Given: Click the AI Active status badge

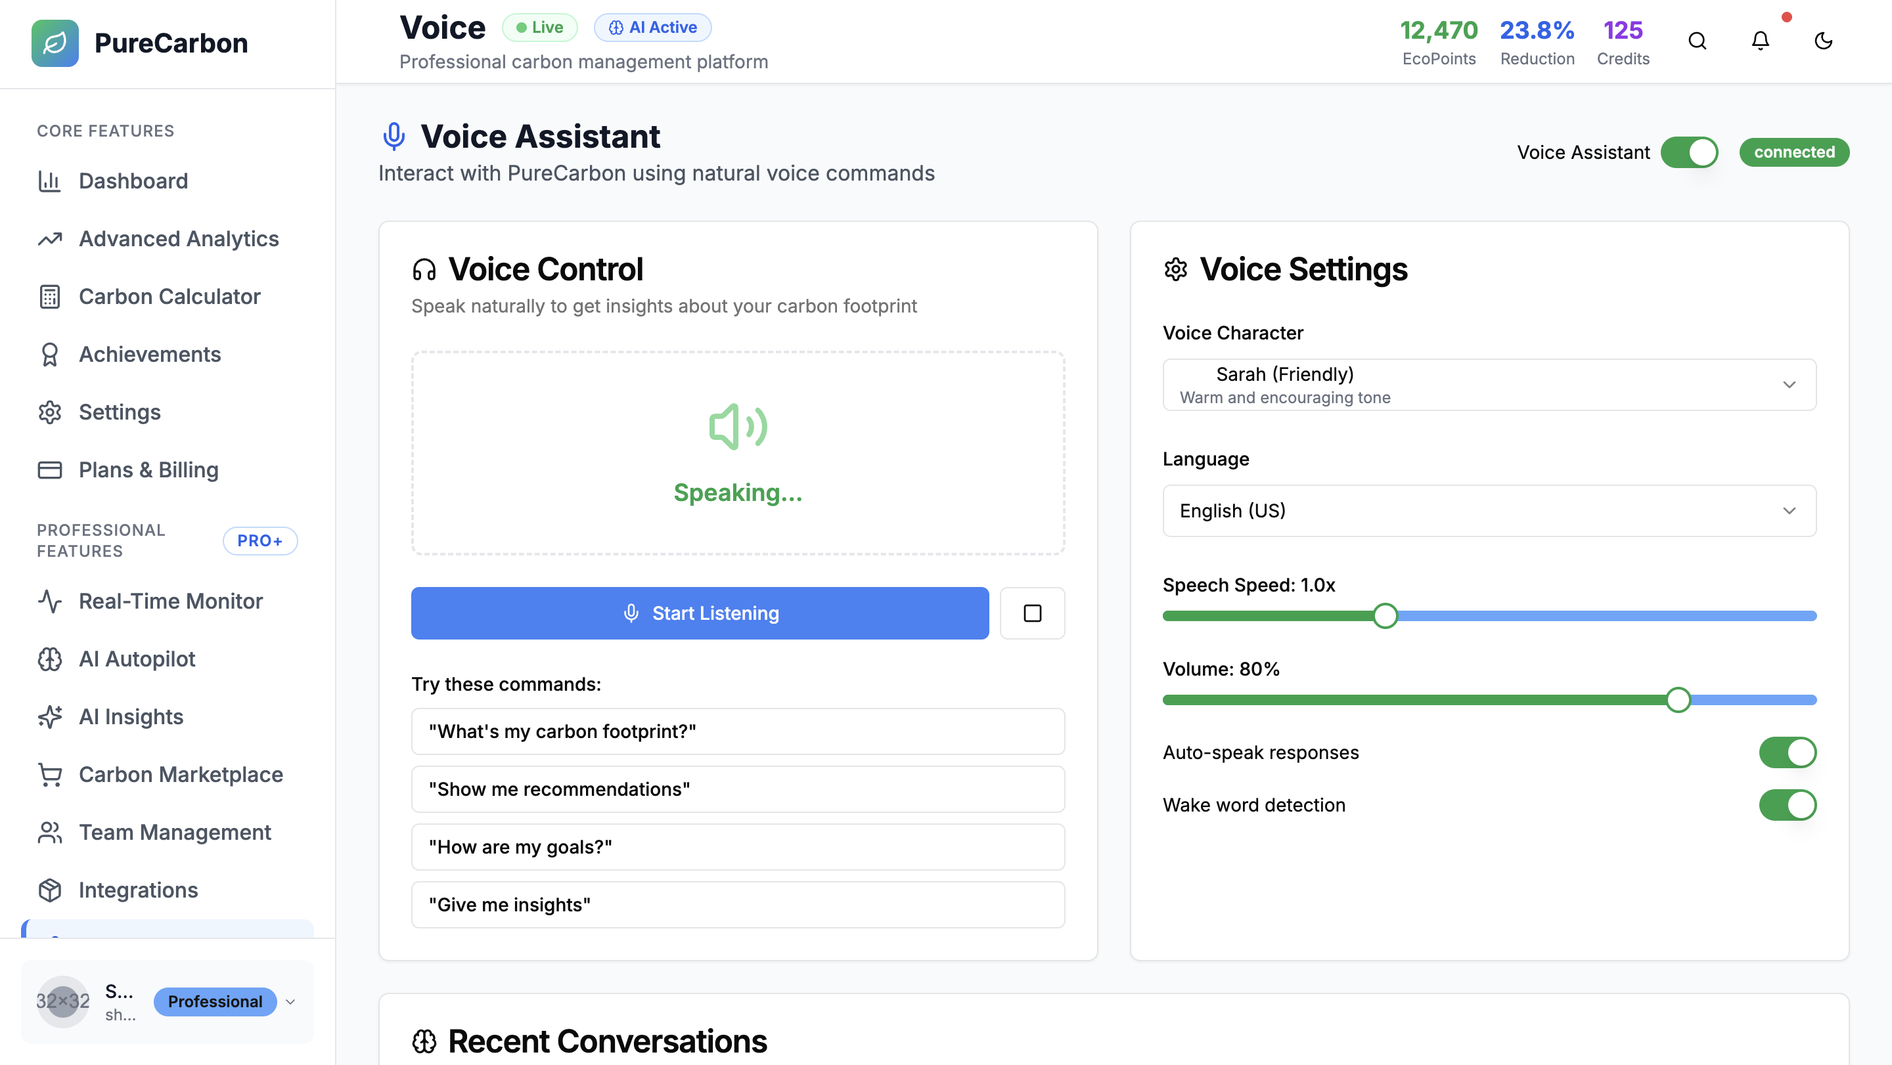Looking at the screenshot, I should 652,27.
